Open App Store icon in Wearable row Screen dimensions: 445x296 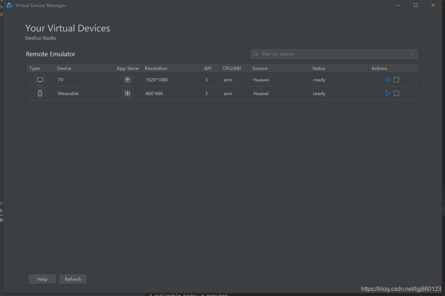point(128,93)
